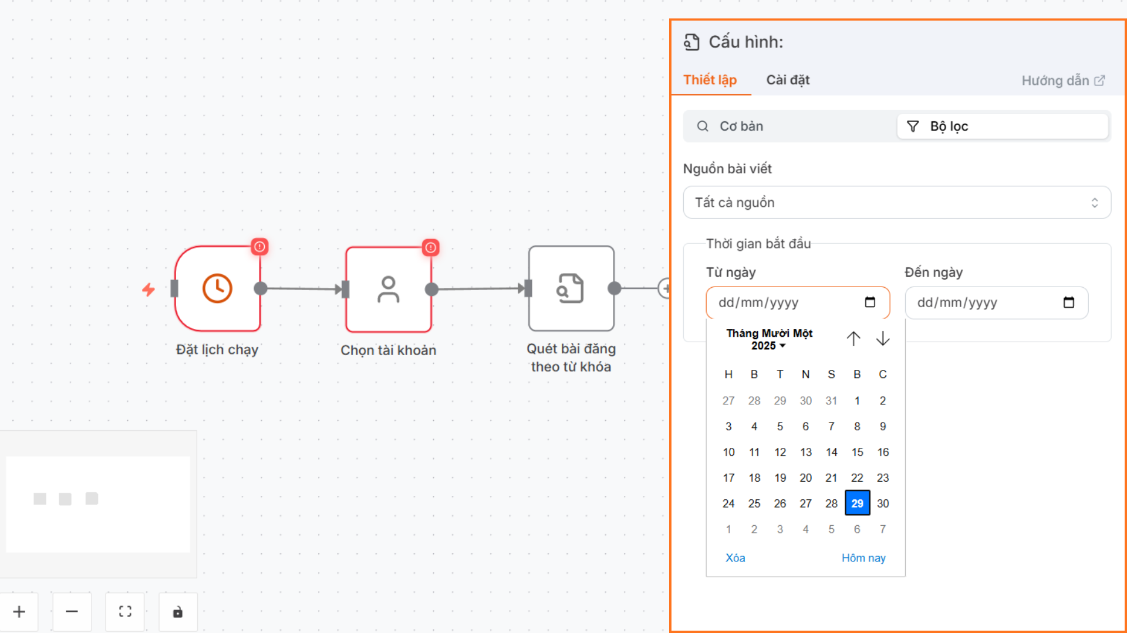1127x633 pixels.
Task: Toggle calendar icon in Từ ngày field
Action: [x=870, y=302]
